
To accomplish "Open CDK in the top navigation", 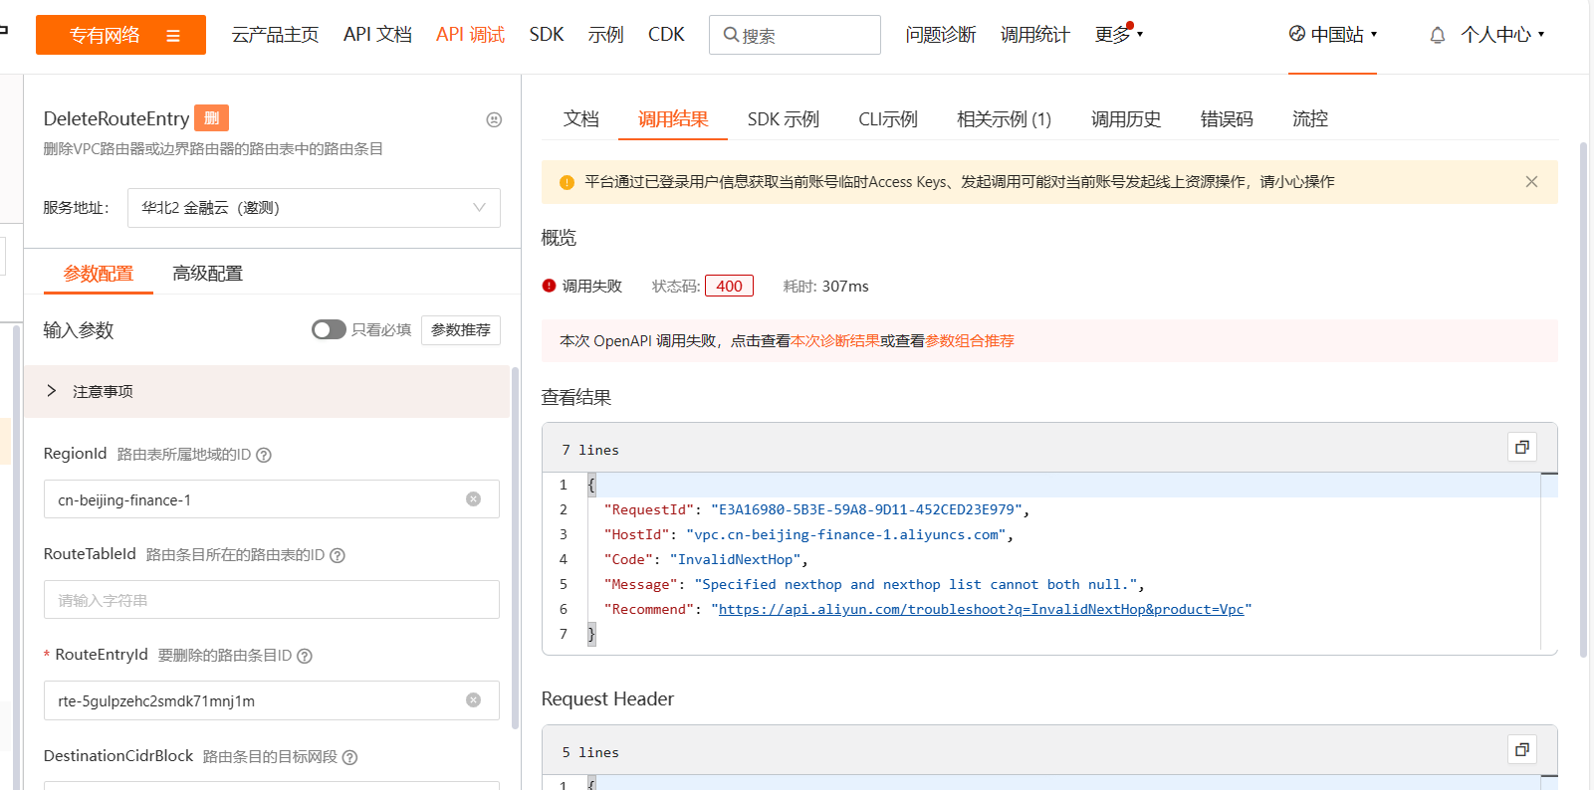I will (x=666, y=35).
